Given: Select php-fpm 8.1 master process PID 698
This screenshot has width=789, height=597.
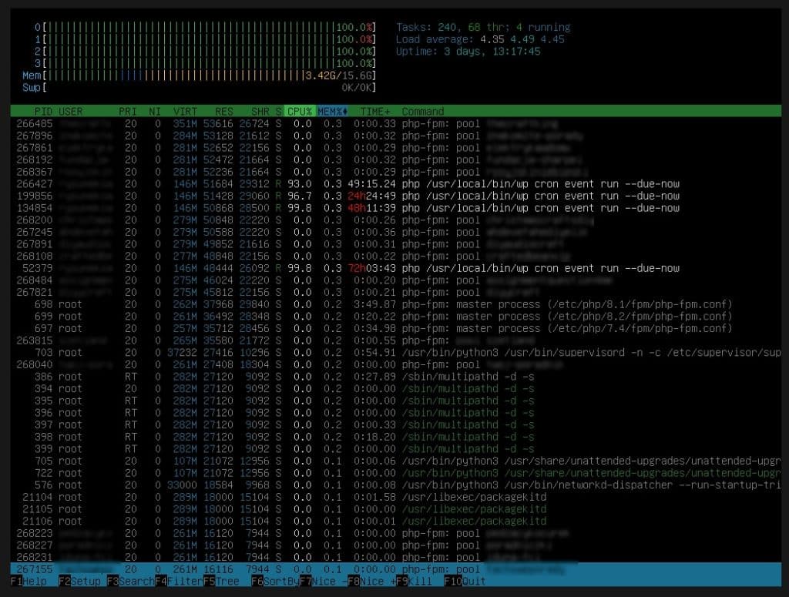Looking at the screenshot, I should tap(395, 304).
